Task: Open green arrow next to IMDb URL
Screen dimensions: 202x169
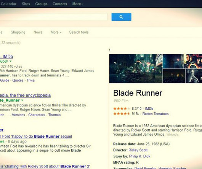Action: pos(11,61)
